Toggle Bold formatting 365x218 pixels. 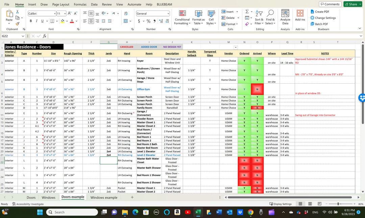pos(31,21)
